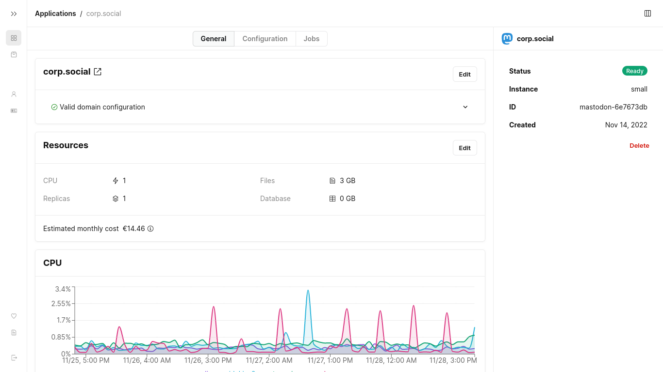
Task: Show estimated monthly cost info icon
Action: (150, 229)
